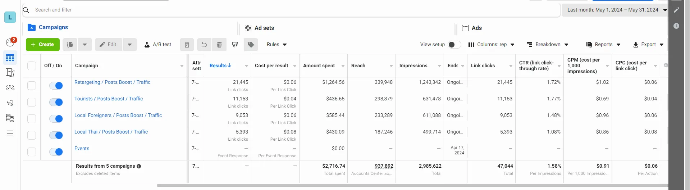Screen dimensions: 690x190
Task: Open Local Thai / Posts Boost campaign link
Action: [x=111, y=132]
